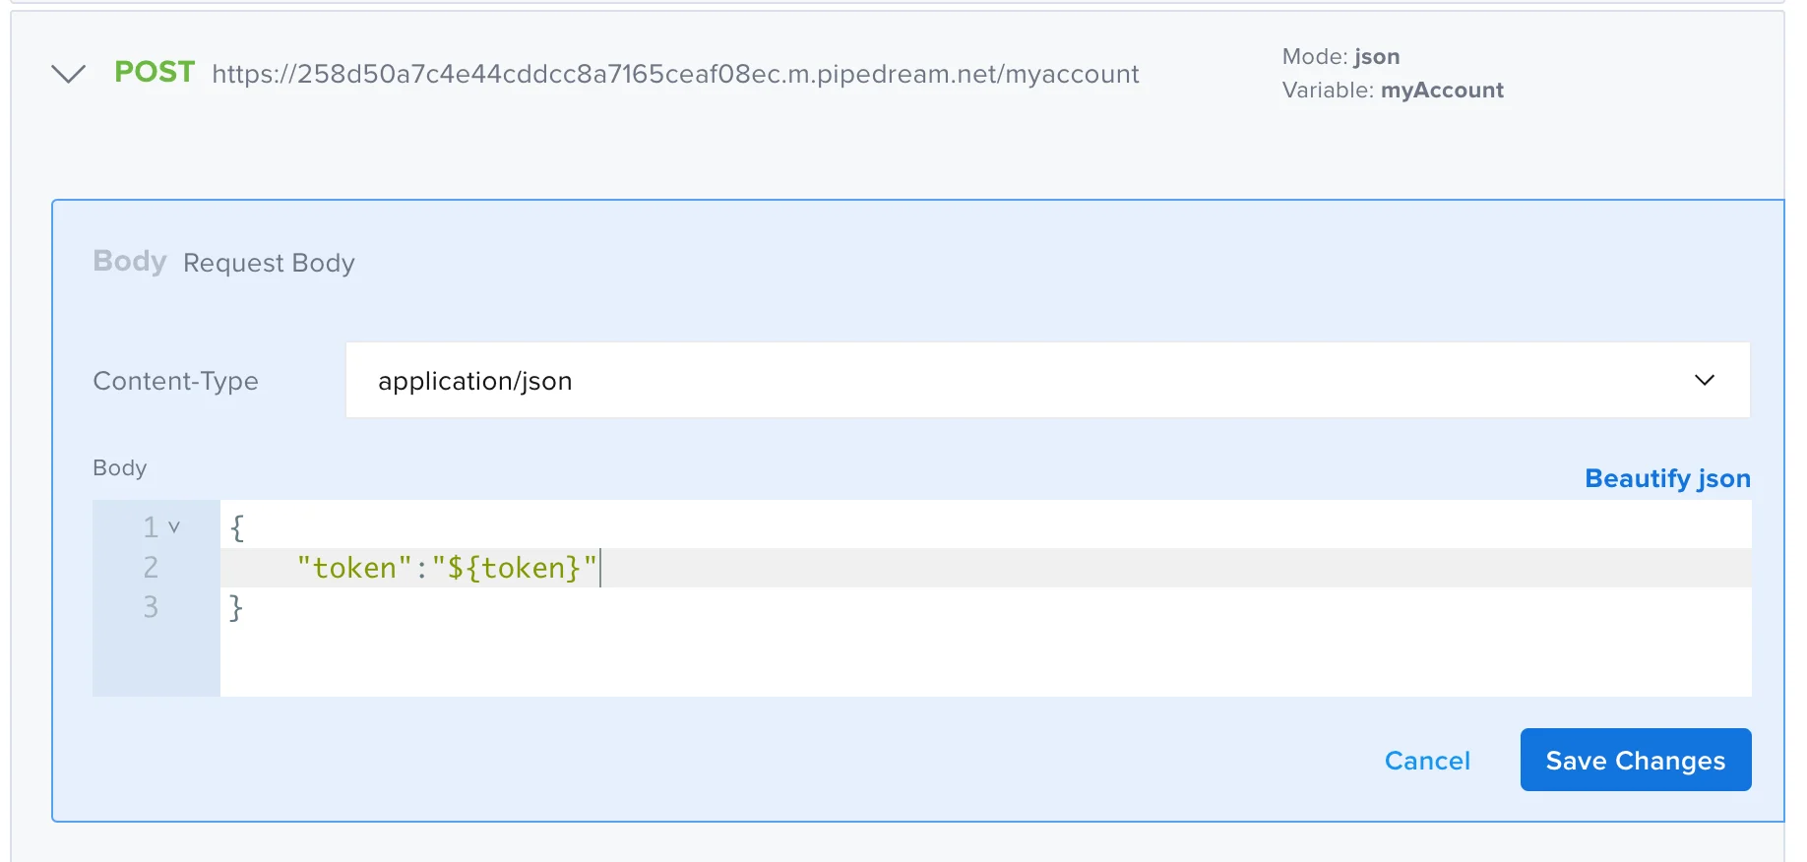1807x862 pixels.
Task: Fold the JSON block at line 1
Action: pyautogui.click(x=174, y=527)
